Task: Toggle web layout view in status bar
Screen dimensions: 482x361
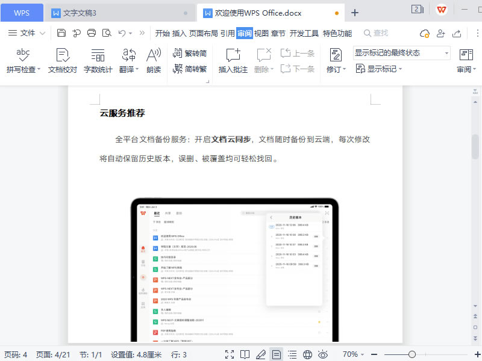Action: click(x=307, y=355)
